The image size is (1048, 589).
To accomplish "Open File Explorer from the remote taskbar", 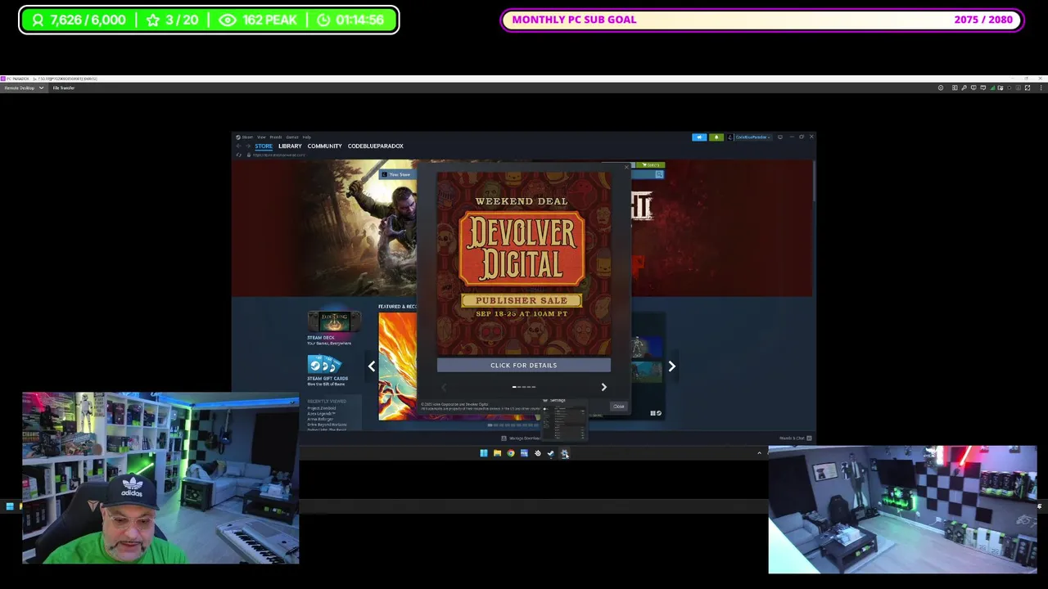I will pos(497,453).
